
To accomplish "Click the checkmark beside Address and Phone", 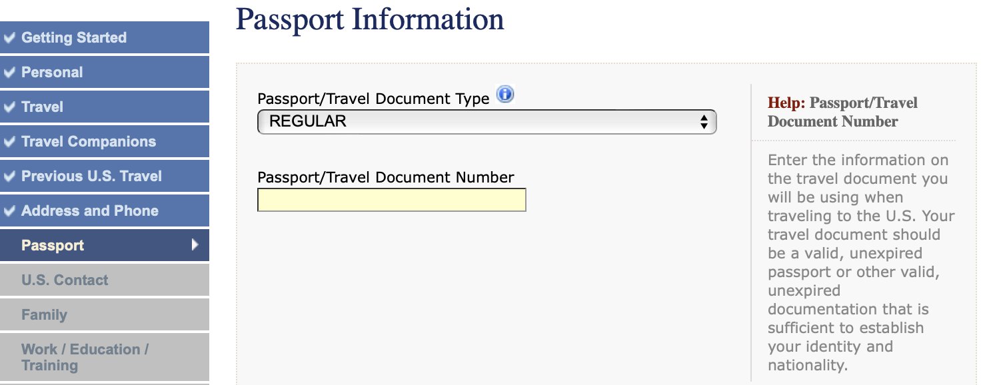I will pyautogui.click(x=9, y=210).
